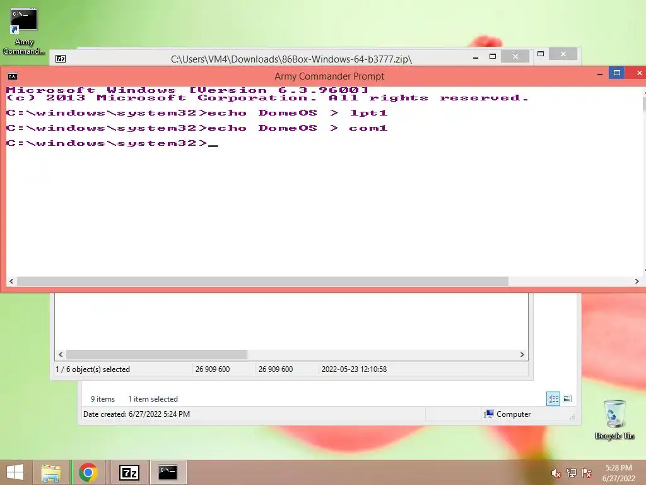Open File Explorer from the taskbar
646x485 pixels.
coord(51,472)
